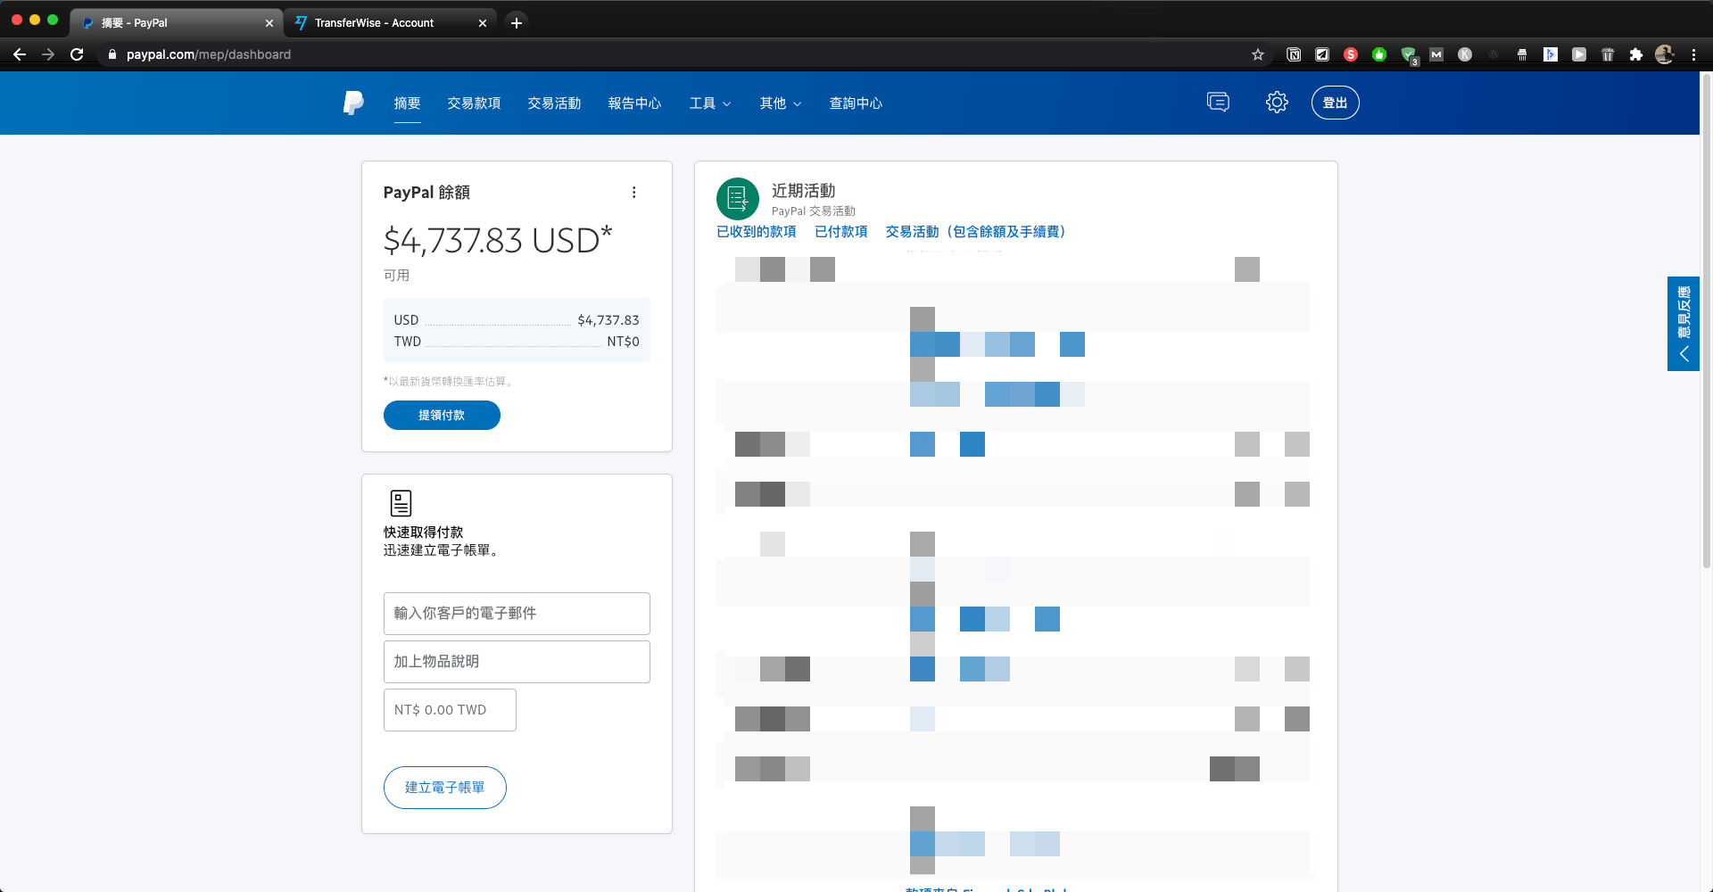Click the Notion extension icon
This screenshot has height=892, width=1713.
tap(1294, 54)
